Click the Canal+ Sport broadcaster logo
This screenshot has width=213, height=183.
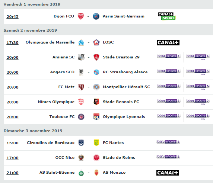tap(167, 16)
